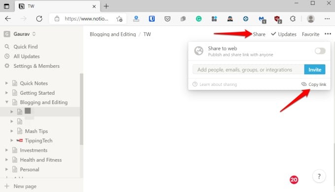This screenshot has height=192, width=335.
Task: Click the blue Invite button
Action: coord(315,70)
